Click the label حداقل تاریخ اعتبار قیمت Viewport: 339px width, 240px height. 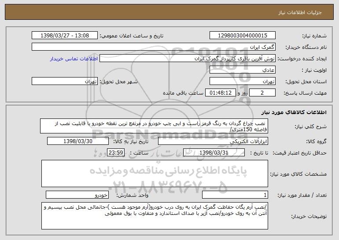coord(299,153)
